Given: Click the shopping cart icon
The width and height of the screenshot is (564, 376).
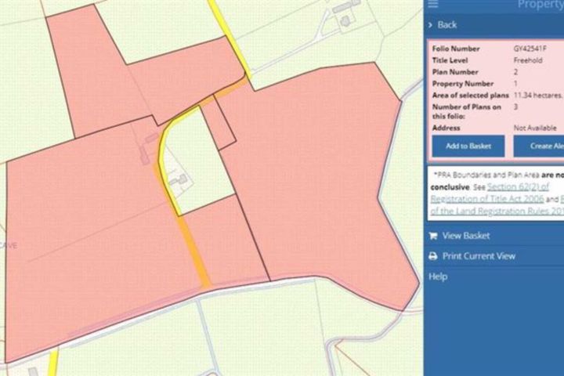Looking at the screenshot, I should point(433,236).
